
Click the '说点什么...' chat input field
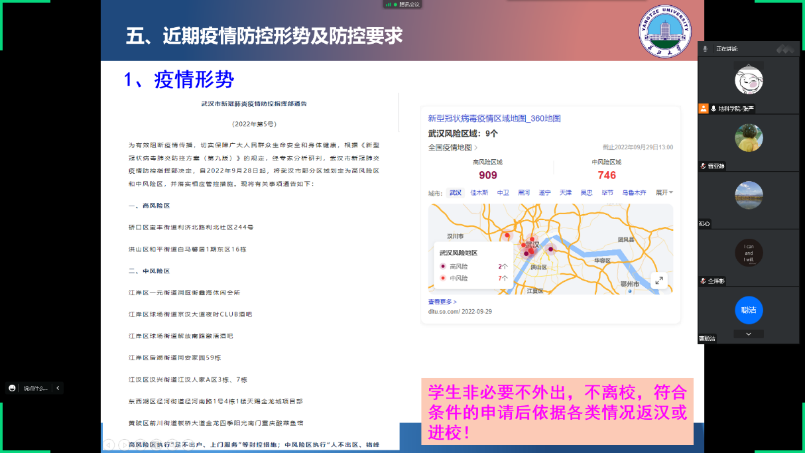(x=36, y=388)
